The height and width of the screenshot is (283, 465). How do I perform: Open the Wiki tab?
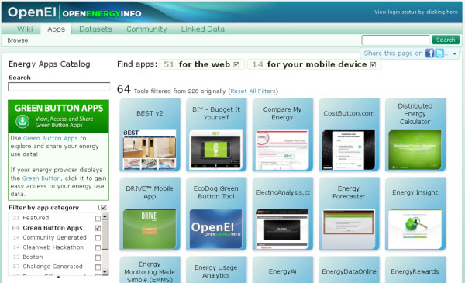[25, 29]
